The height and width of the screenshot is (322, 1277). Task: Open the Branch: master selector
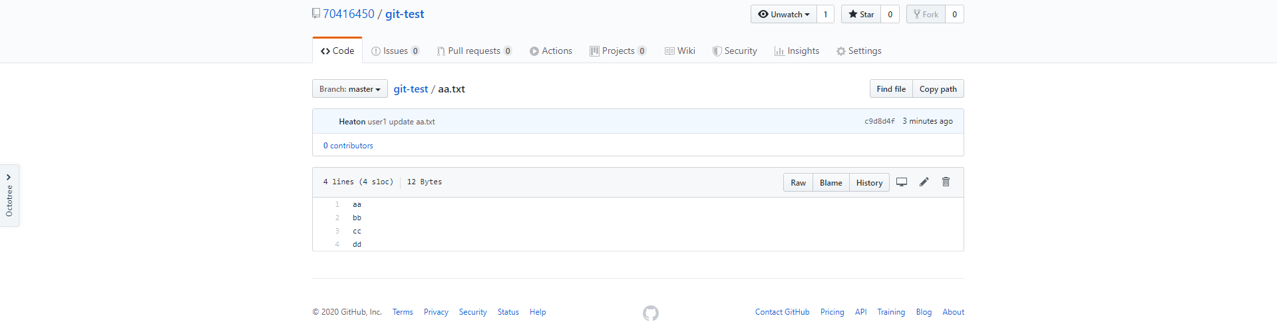click(350, 89)
